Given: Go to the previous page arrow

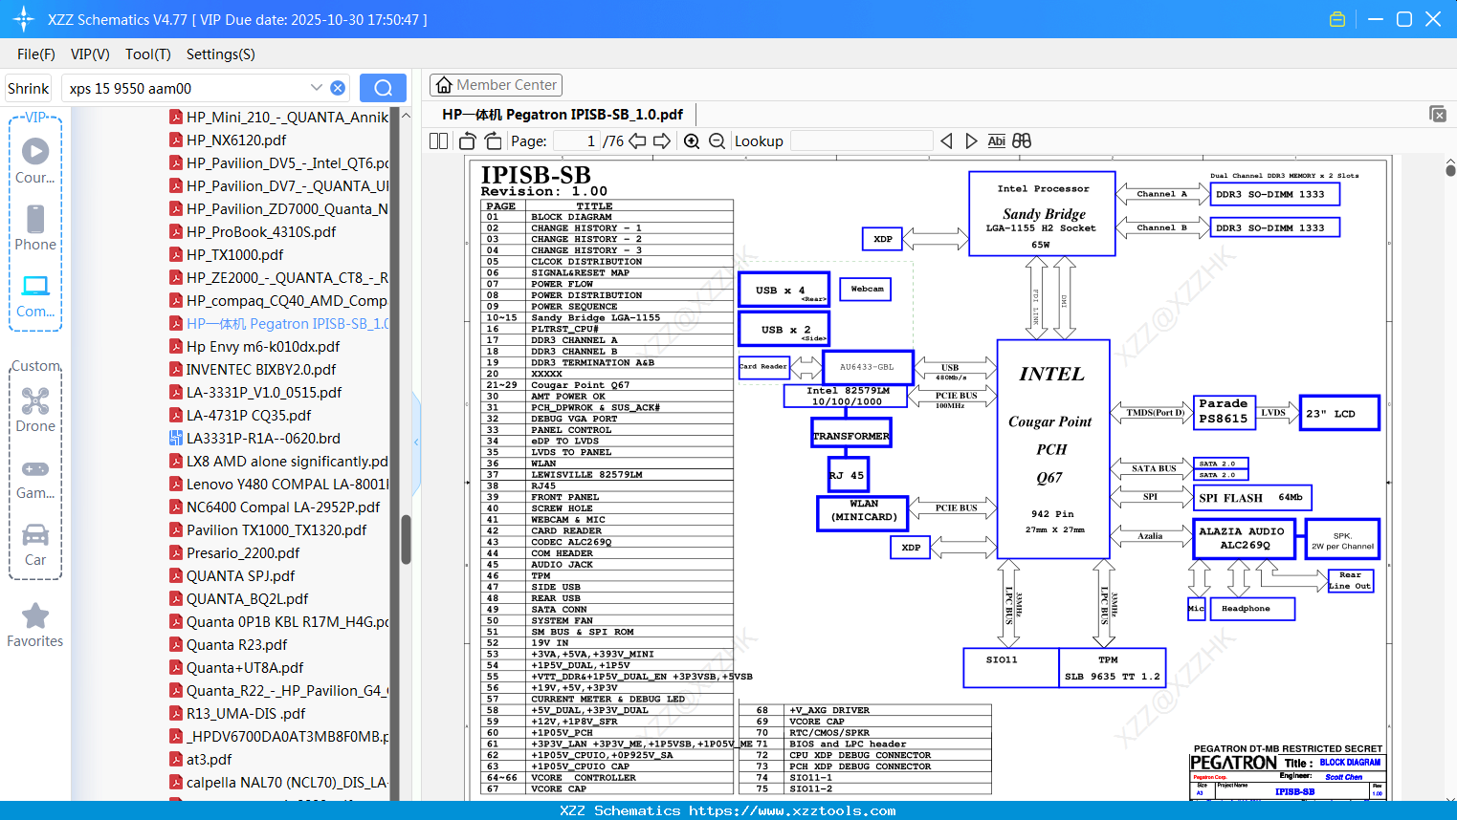Looking at the screenshot, I should 637,140.
